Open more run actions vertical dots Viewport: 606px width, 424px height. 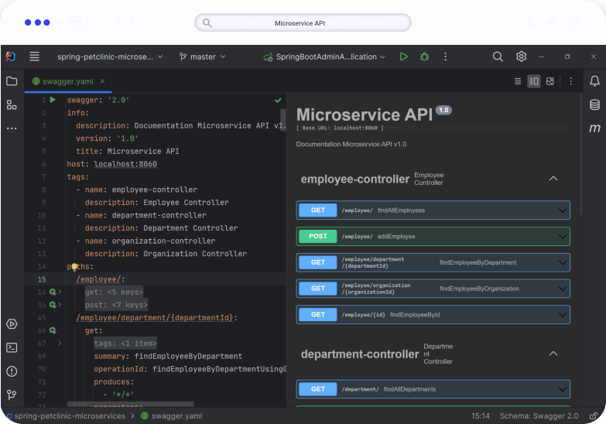(x=445, y=56)
